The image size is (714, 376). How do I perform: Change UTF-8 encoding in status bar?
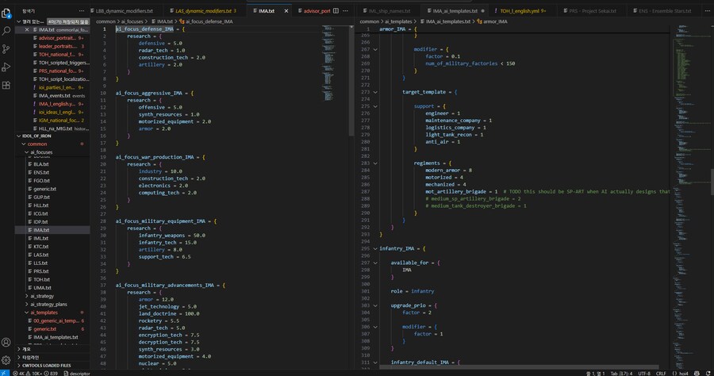[644, 374]
